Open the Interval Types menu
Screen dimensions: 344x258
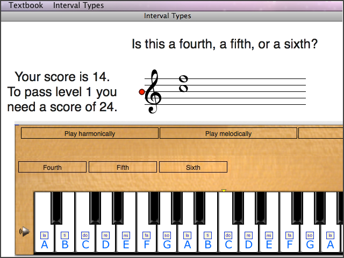point(78,5)
